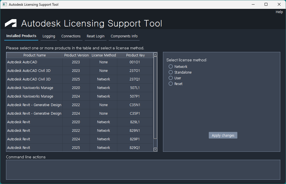Select Generative Design key C35N1 cell

coord(135,105)
